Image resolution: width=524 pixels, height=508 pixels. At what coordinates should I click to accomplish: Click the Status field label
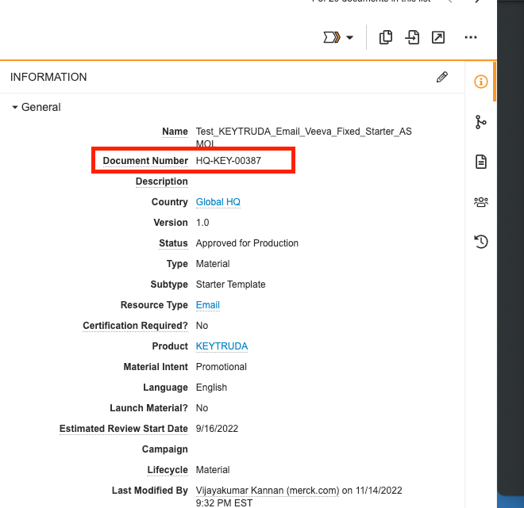[x=173, y=243]
